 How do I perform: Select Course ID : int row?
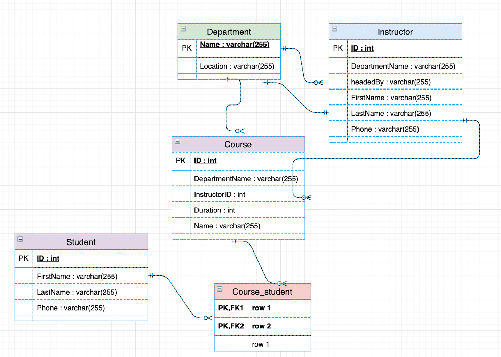tap(238, 161)
